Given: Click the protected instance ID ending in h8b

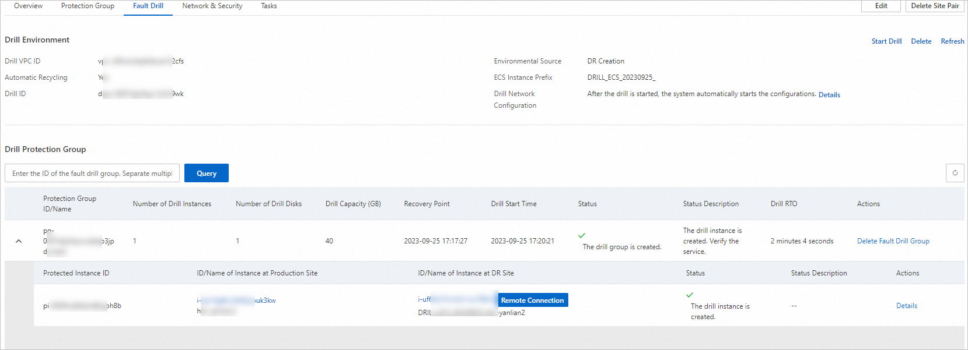Looking at the screenshot, I should [82, 306].
